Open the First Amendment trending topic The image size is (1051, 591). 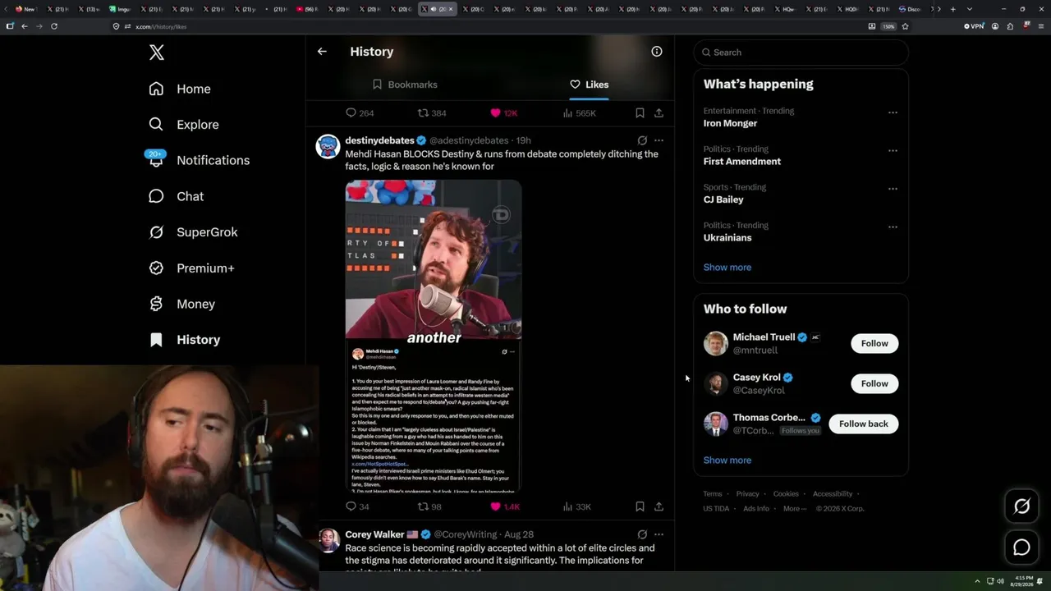pyautogui.click(x=742, y=162)
